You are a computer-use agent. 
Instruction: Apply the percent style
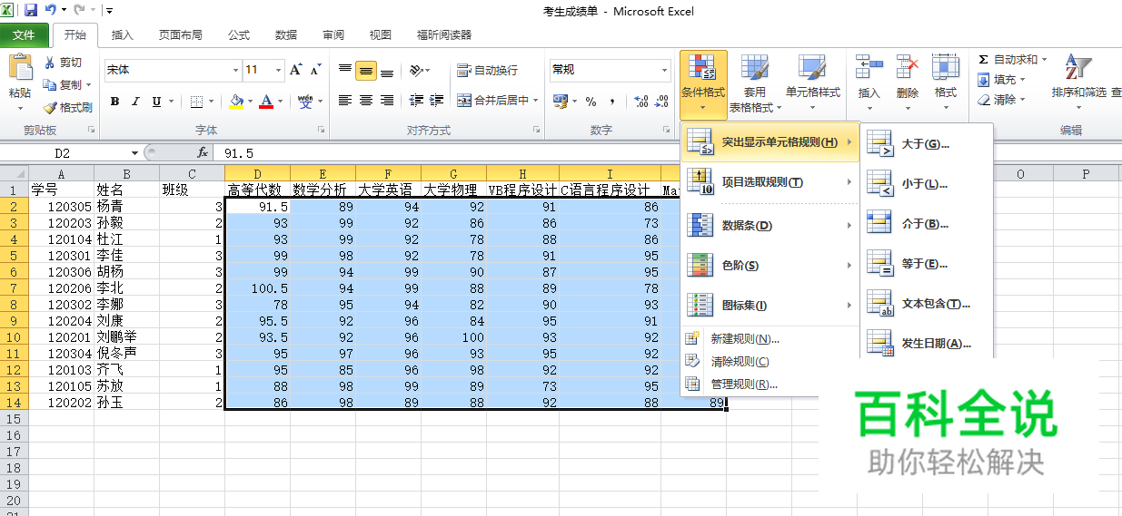tap(591, 102)
